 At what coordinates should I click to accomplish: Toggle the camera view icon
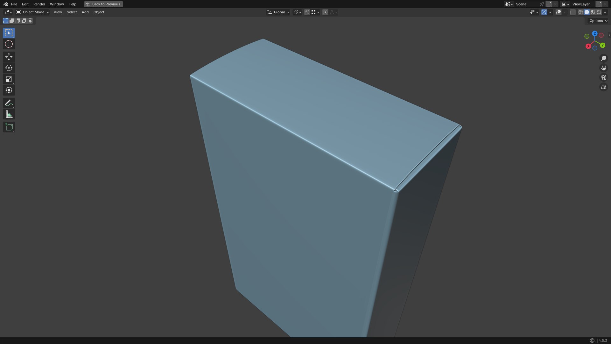[x=604, y=77]
